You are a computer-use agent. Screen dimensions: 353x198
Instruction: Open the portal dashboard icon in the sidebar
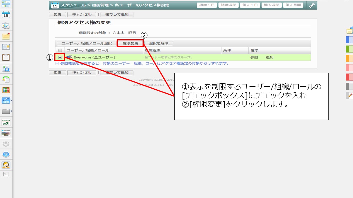click(6, 4)
